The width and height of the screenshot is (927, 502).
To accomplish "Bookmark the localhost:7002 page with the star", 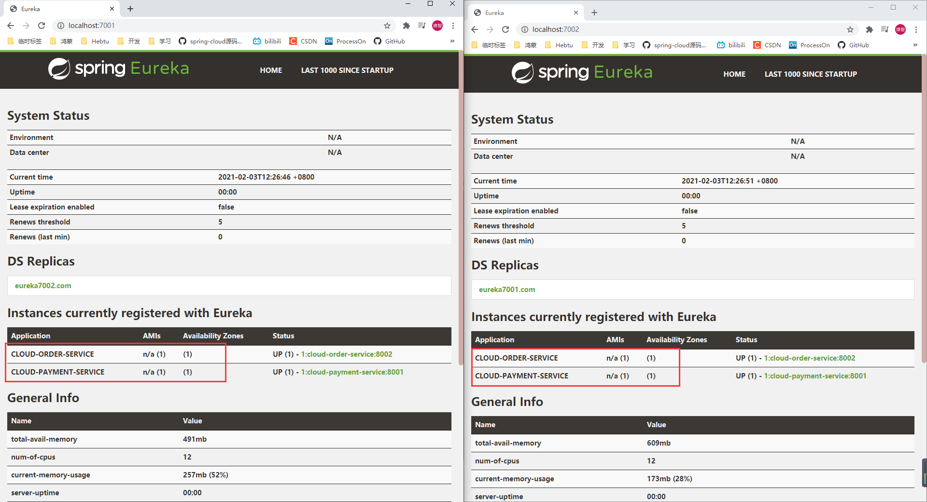I will click(850, 29).
